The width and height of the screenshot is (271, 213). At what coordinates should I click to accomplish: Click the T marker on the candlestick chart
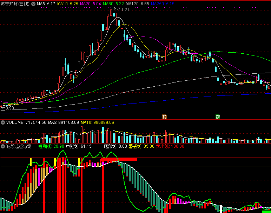(x=79, y=62)
